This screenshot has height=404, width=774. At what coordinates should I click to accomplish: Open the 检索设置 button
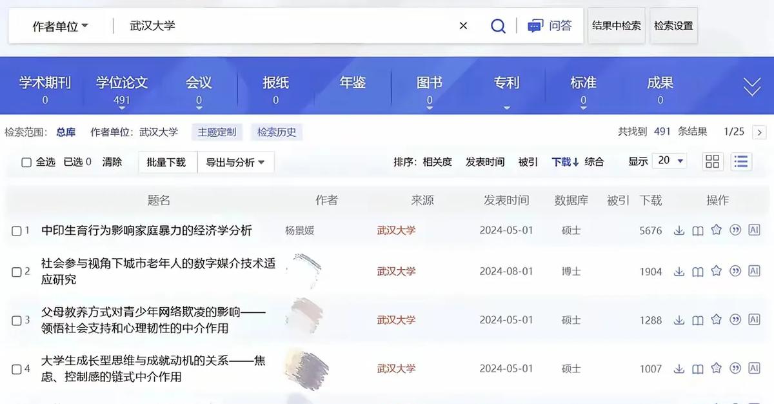pyautogui.click(x=673, y=26)
